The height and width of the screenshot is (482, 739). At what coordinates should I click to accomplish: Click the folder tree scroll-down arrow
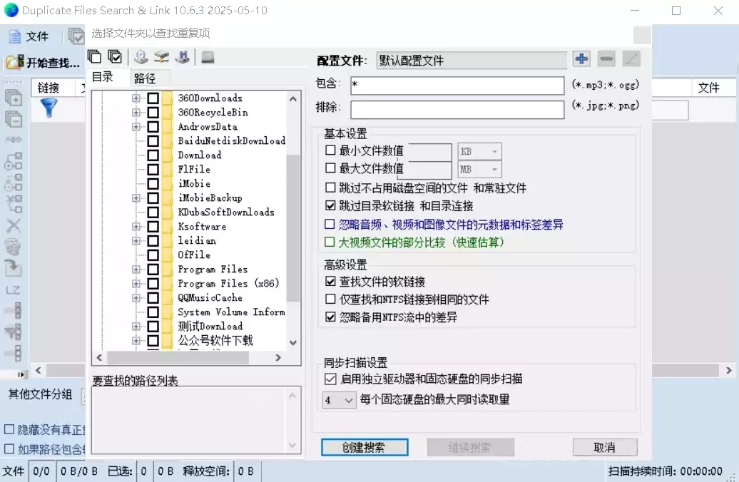click(293, 342)
